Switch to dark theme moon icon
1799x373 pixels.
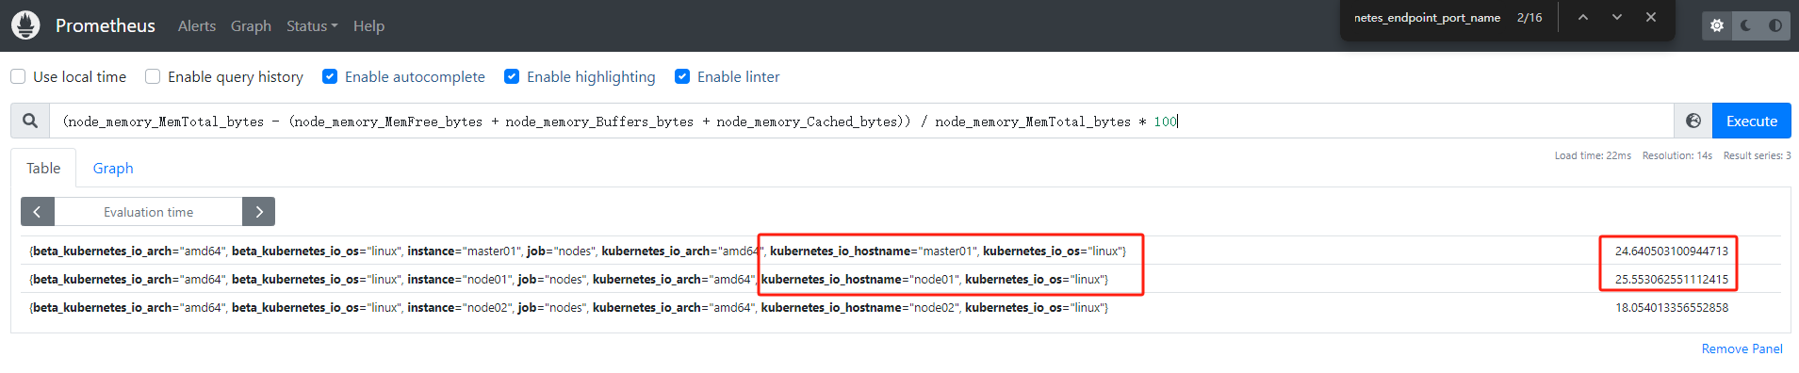pos(1746,25)
